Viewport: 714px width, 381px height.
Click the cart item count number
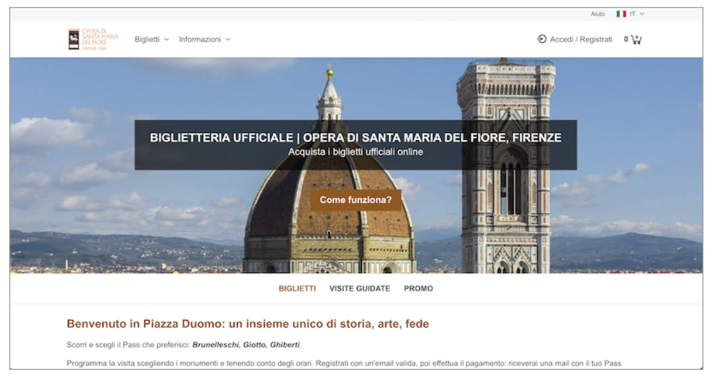[x=626, y=39]
